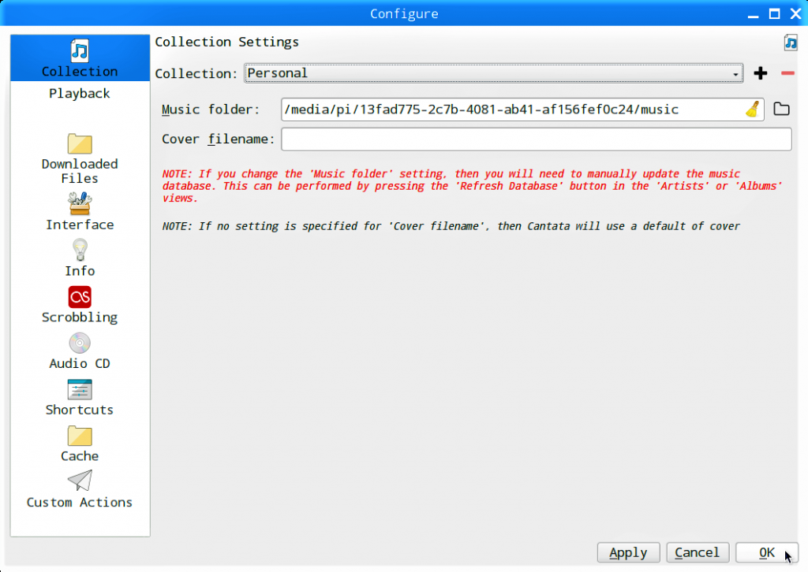Click the Info lightbulb icon

pos(80,251)
